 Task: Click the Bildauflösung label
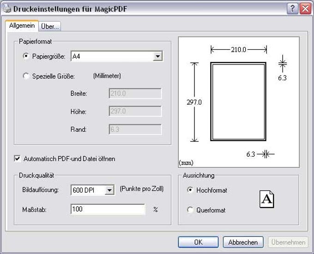[41, 189]
